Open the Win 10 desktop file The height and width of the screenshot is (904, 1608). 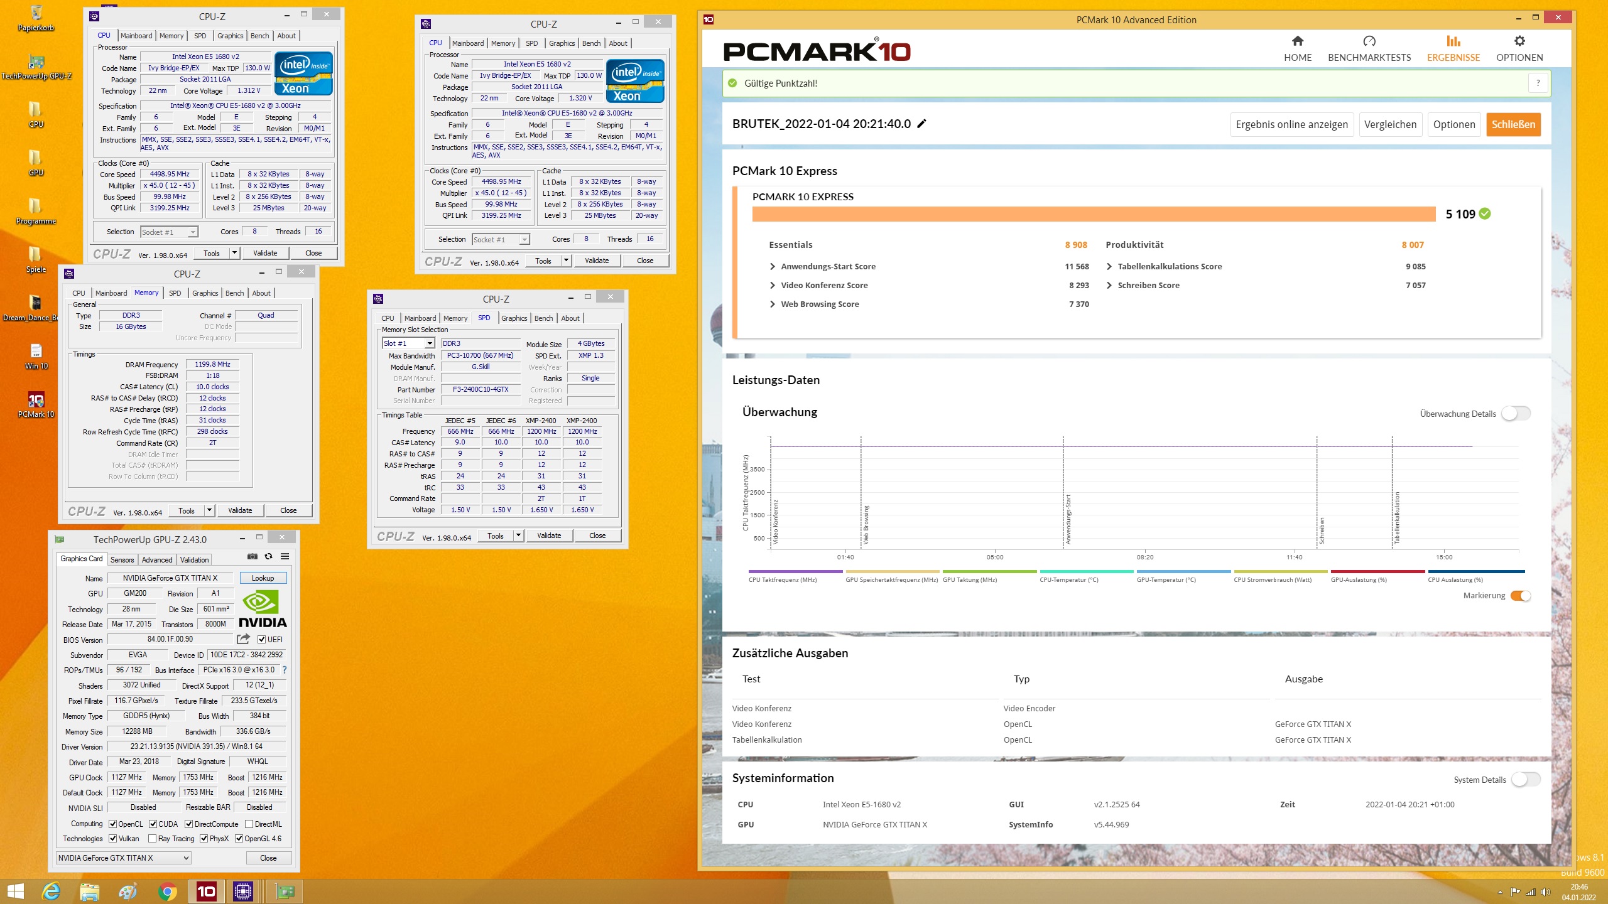pos(36,357)
